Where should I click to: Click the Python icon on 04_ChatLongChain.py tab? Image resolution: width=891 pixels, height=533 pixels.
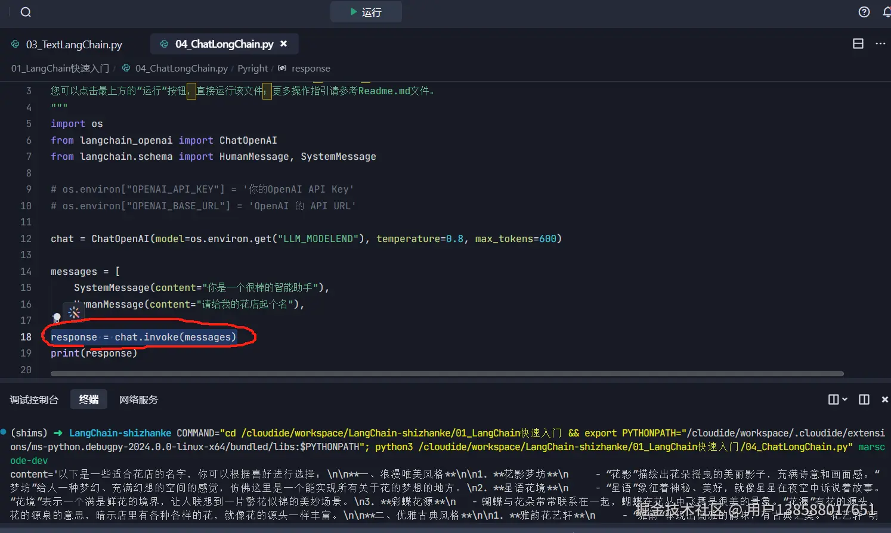click(x=165, y=44)
